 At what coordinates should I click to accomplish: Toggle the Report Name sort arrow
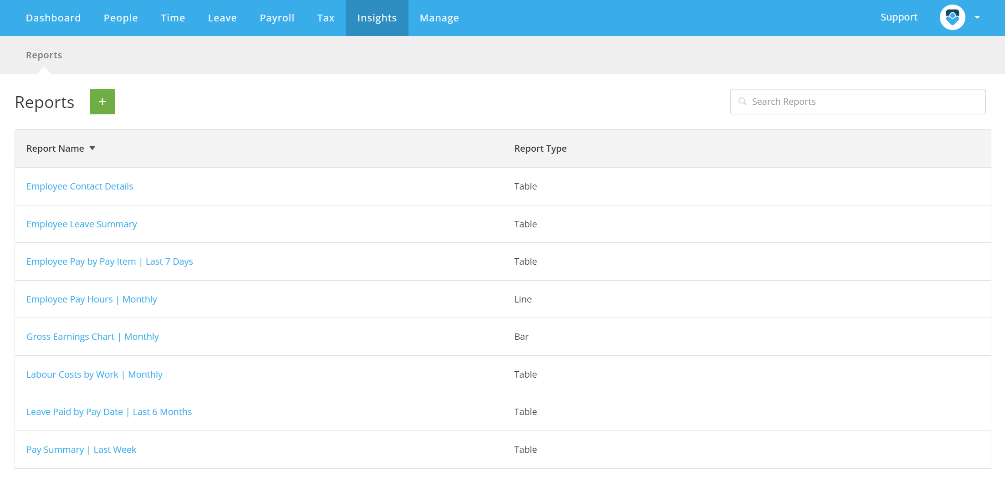[92, 149]
